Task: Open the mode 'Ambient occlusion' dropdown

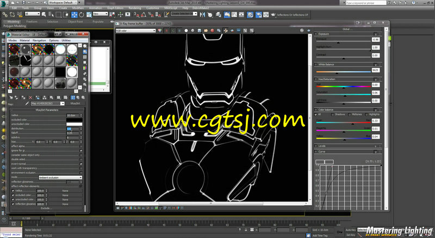Action: [60, 178]
